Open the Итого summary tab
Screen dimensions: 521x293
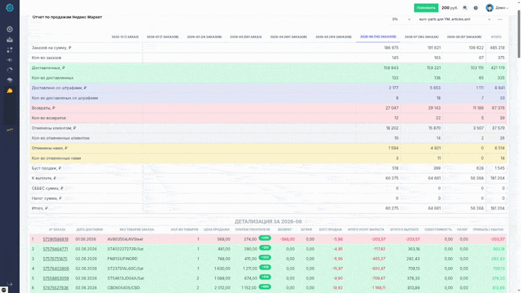pos(496,37)
